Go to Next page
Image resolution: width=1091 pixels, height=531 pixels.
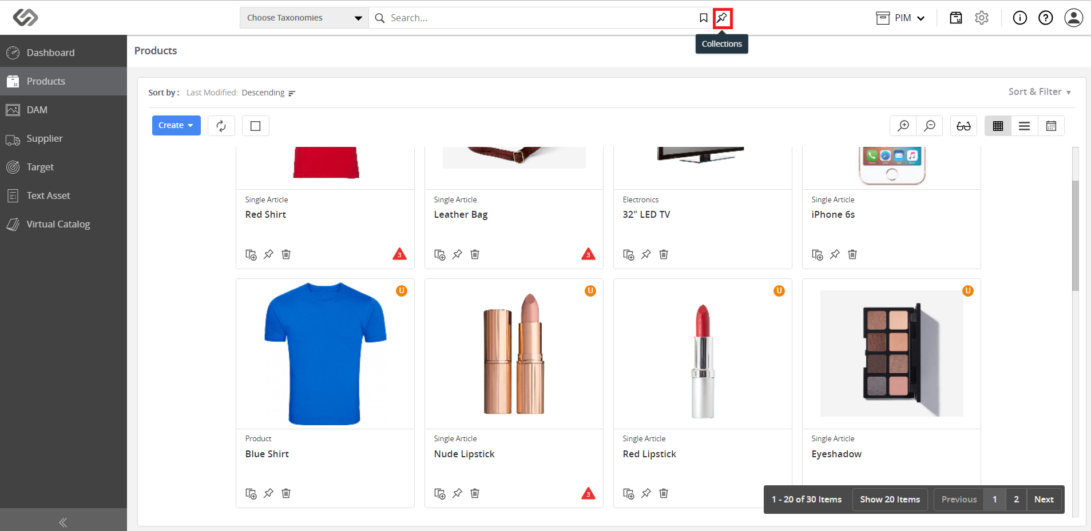tap(1044, 500)
